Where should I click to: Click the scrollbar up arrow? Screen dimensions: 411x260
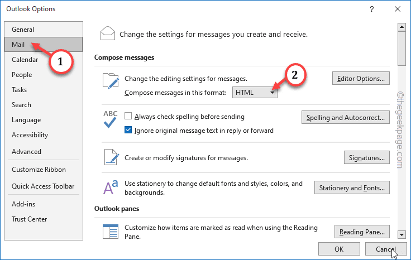[402, 27]
